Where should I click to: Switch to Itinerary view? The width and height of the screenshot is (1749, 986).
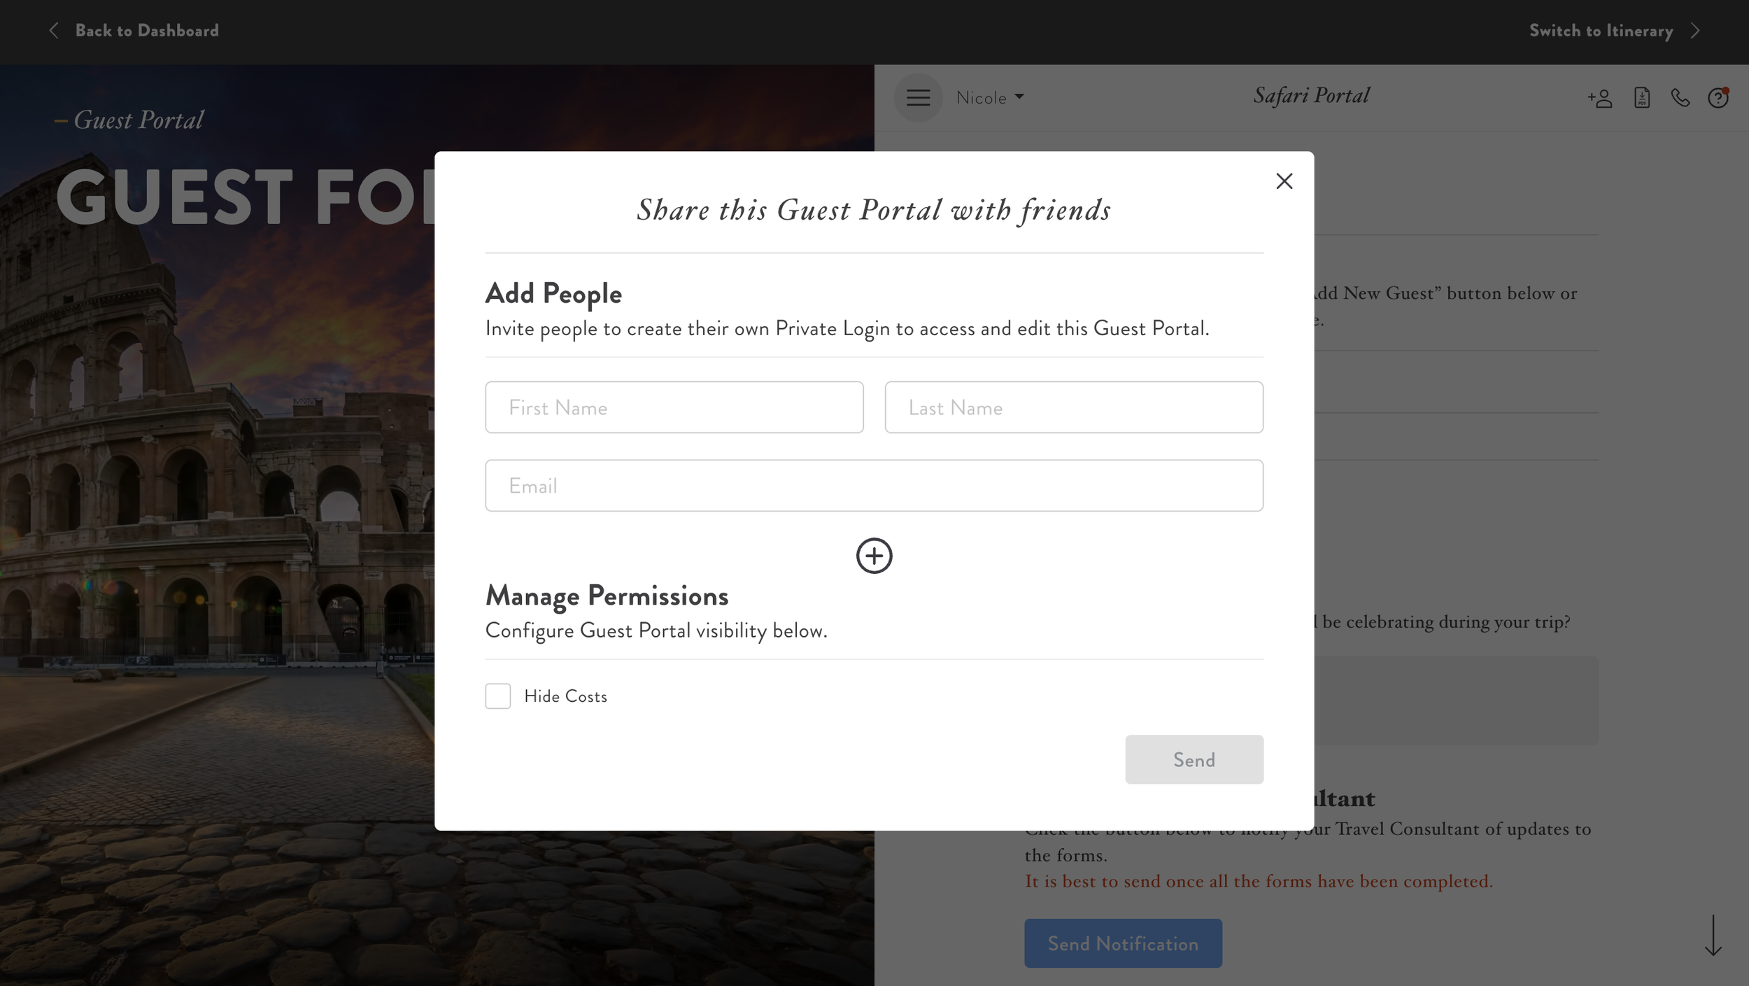(1601, 31)
